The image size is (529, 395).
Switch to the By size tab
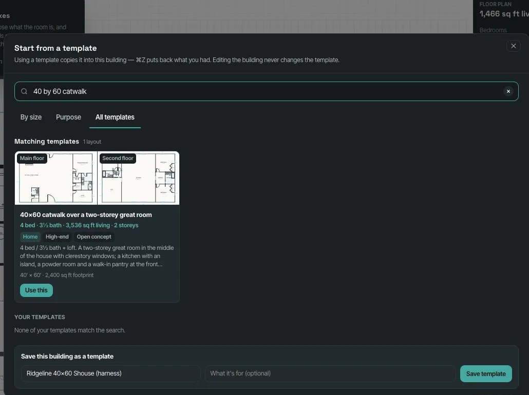tap(31, 117)
